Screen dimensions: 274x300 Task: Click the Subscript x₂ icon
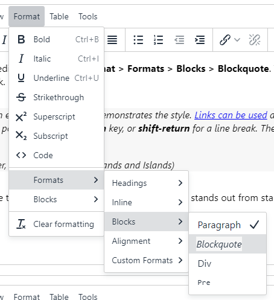(x=21, y=136)
